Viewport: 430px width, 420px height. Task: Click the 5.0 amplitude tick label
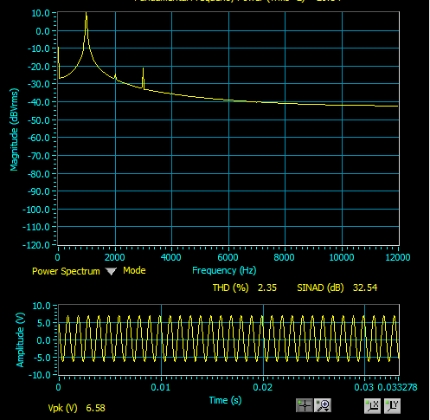[x=43, y=323]
